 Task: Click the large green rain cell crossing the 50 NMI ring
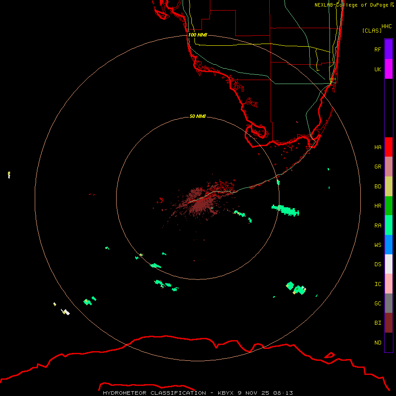tap(286, 210)
